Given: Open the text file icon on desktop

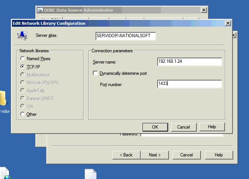Looking at the screenshot, I should (90, 174).
